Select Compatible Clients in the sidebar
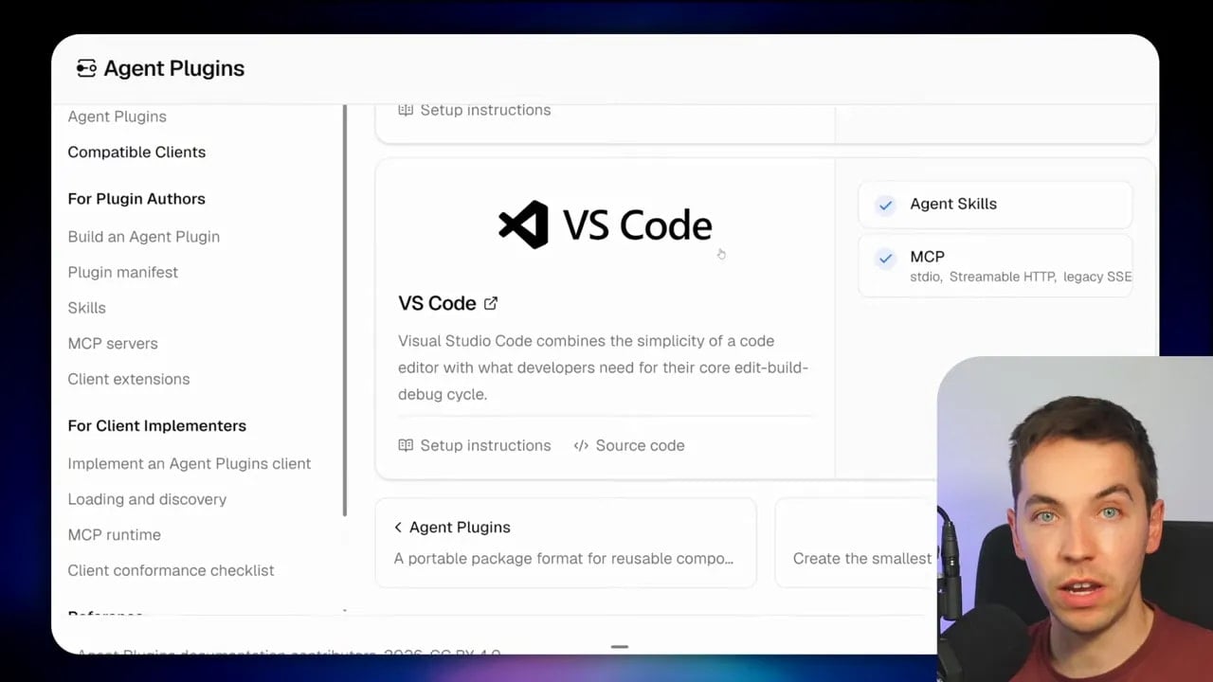 pyautogui.click(x=136, y=152)
